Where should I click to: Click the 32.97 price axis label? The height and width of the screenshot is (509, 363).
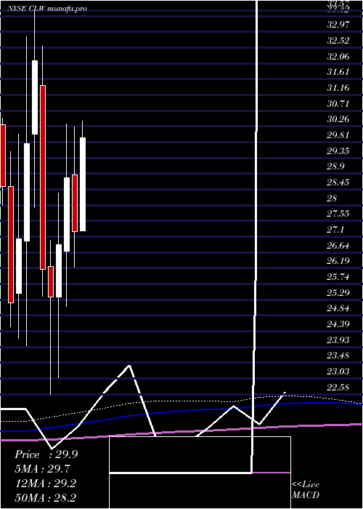point(338,25)
